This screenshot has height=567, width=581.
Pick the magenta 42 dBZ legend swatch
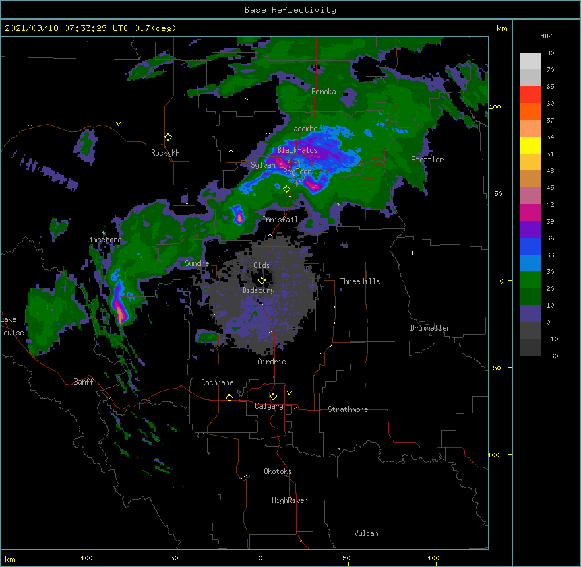click(530, 212)
